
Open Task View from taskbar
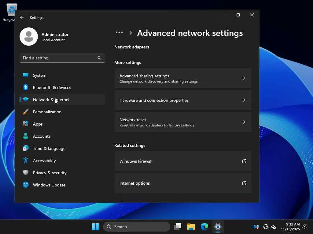[178, 227]
